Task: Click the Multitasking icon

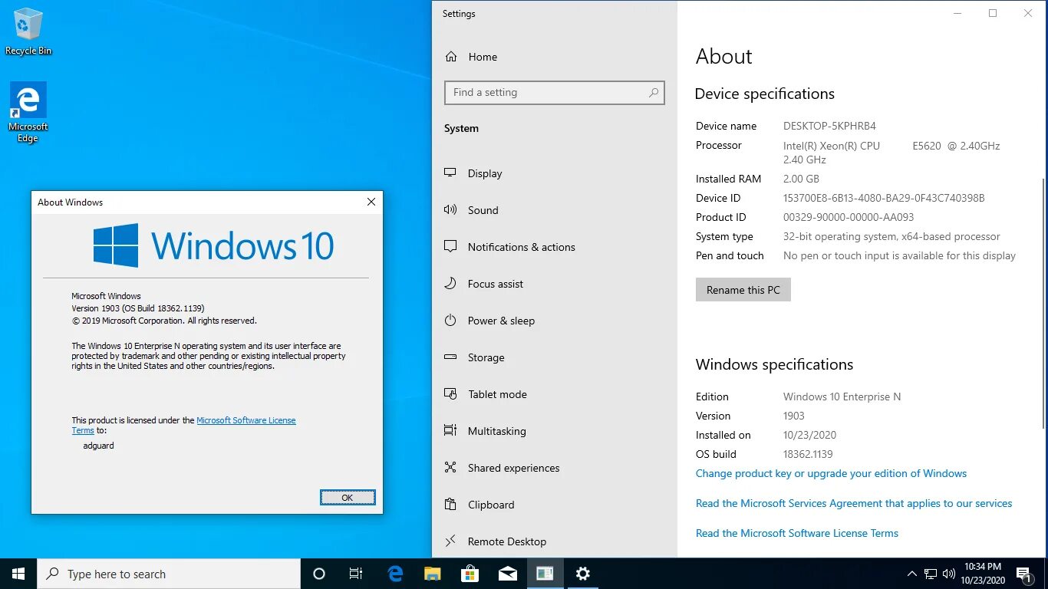Action: tap(450, 431)
